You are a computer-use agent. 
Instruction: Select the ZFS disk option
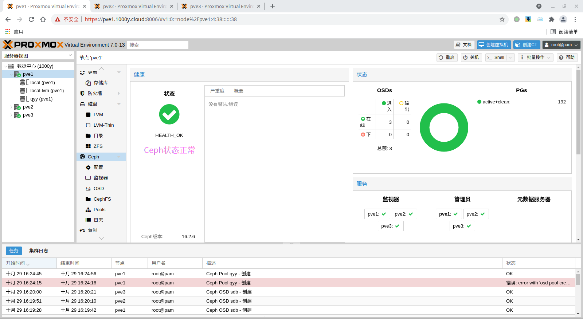(x=98, y=146)
